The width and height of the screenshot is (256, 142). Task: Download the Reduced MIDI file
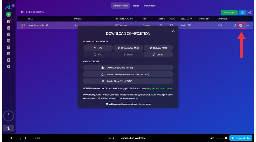click(x=158, y=48)
